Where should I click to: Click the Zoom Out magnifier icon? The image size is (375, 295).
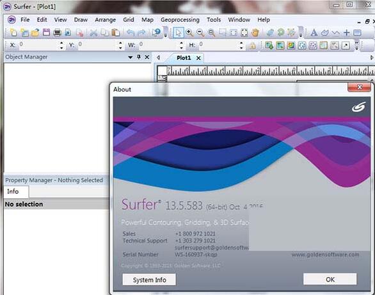click(200, 33)
